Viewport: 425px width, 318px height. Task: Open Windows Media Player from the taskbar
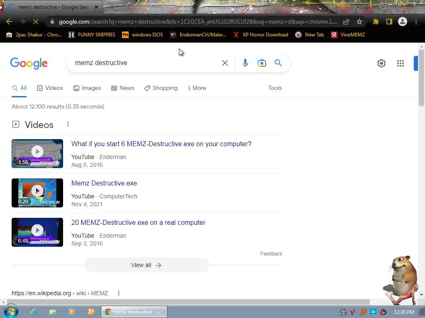pyautogui.click(x=72, y=312)
